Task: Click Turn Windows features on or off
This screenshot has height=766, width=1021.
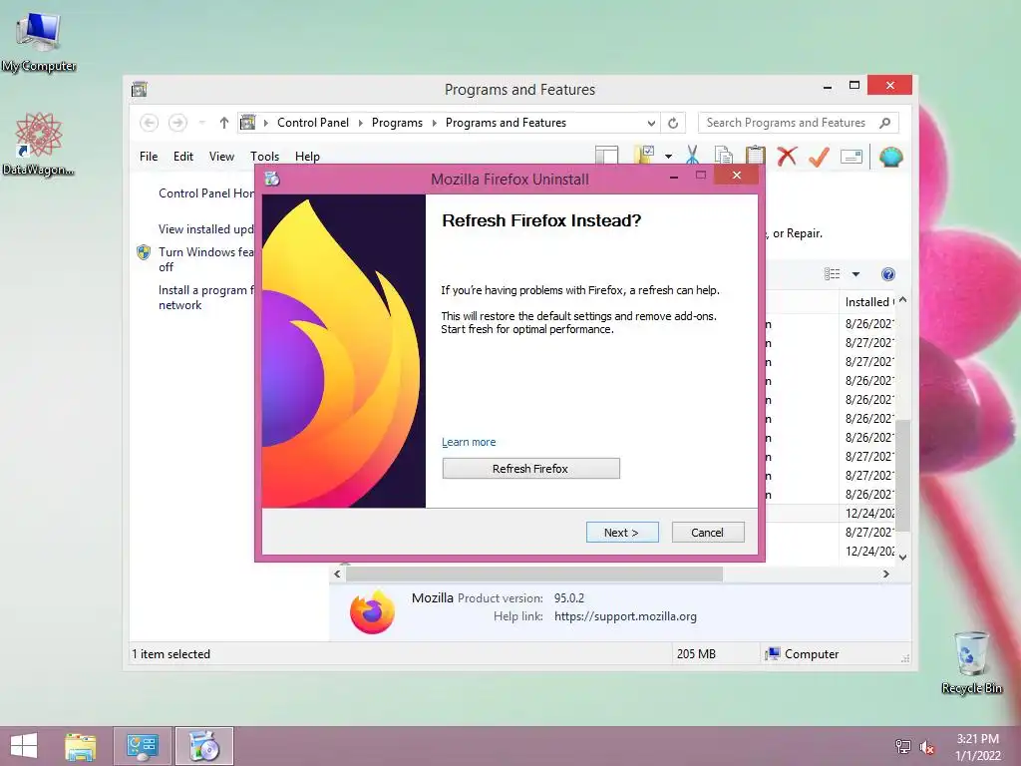Action: tap(205, 259)
